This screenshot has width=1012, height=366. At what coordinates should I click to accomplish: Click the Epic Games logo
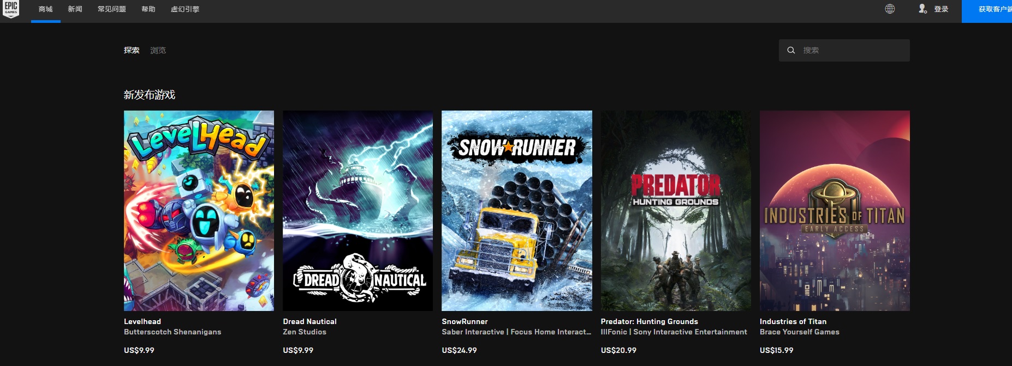pos(11,9)
